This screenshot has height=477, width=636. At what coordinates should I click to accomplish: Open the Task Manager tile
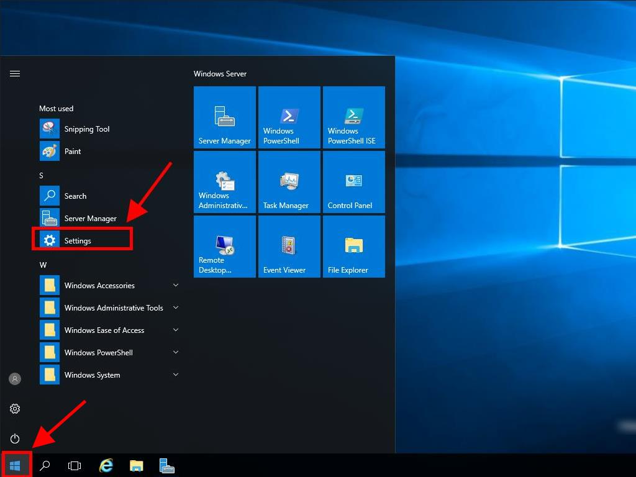289,182
